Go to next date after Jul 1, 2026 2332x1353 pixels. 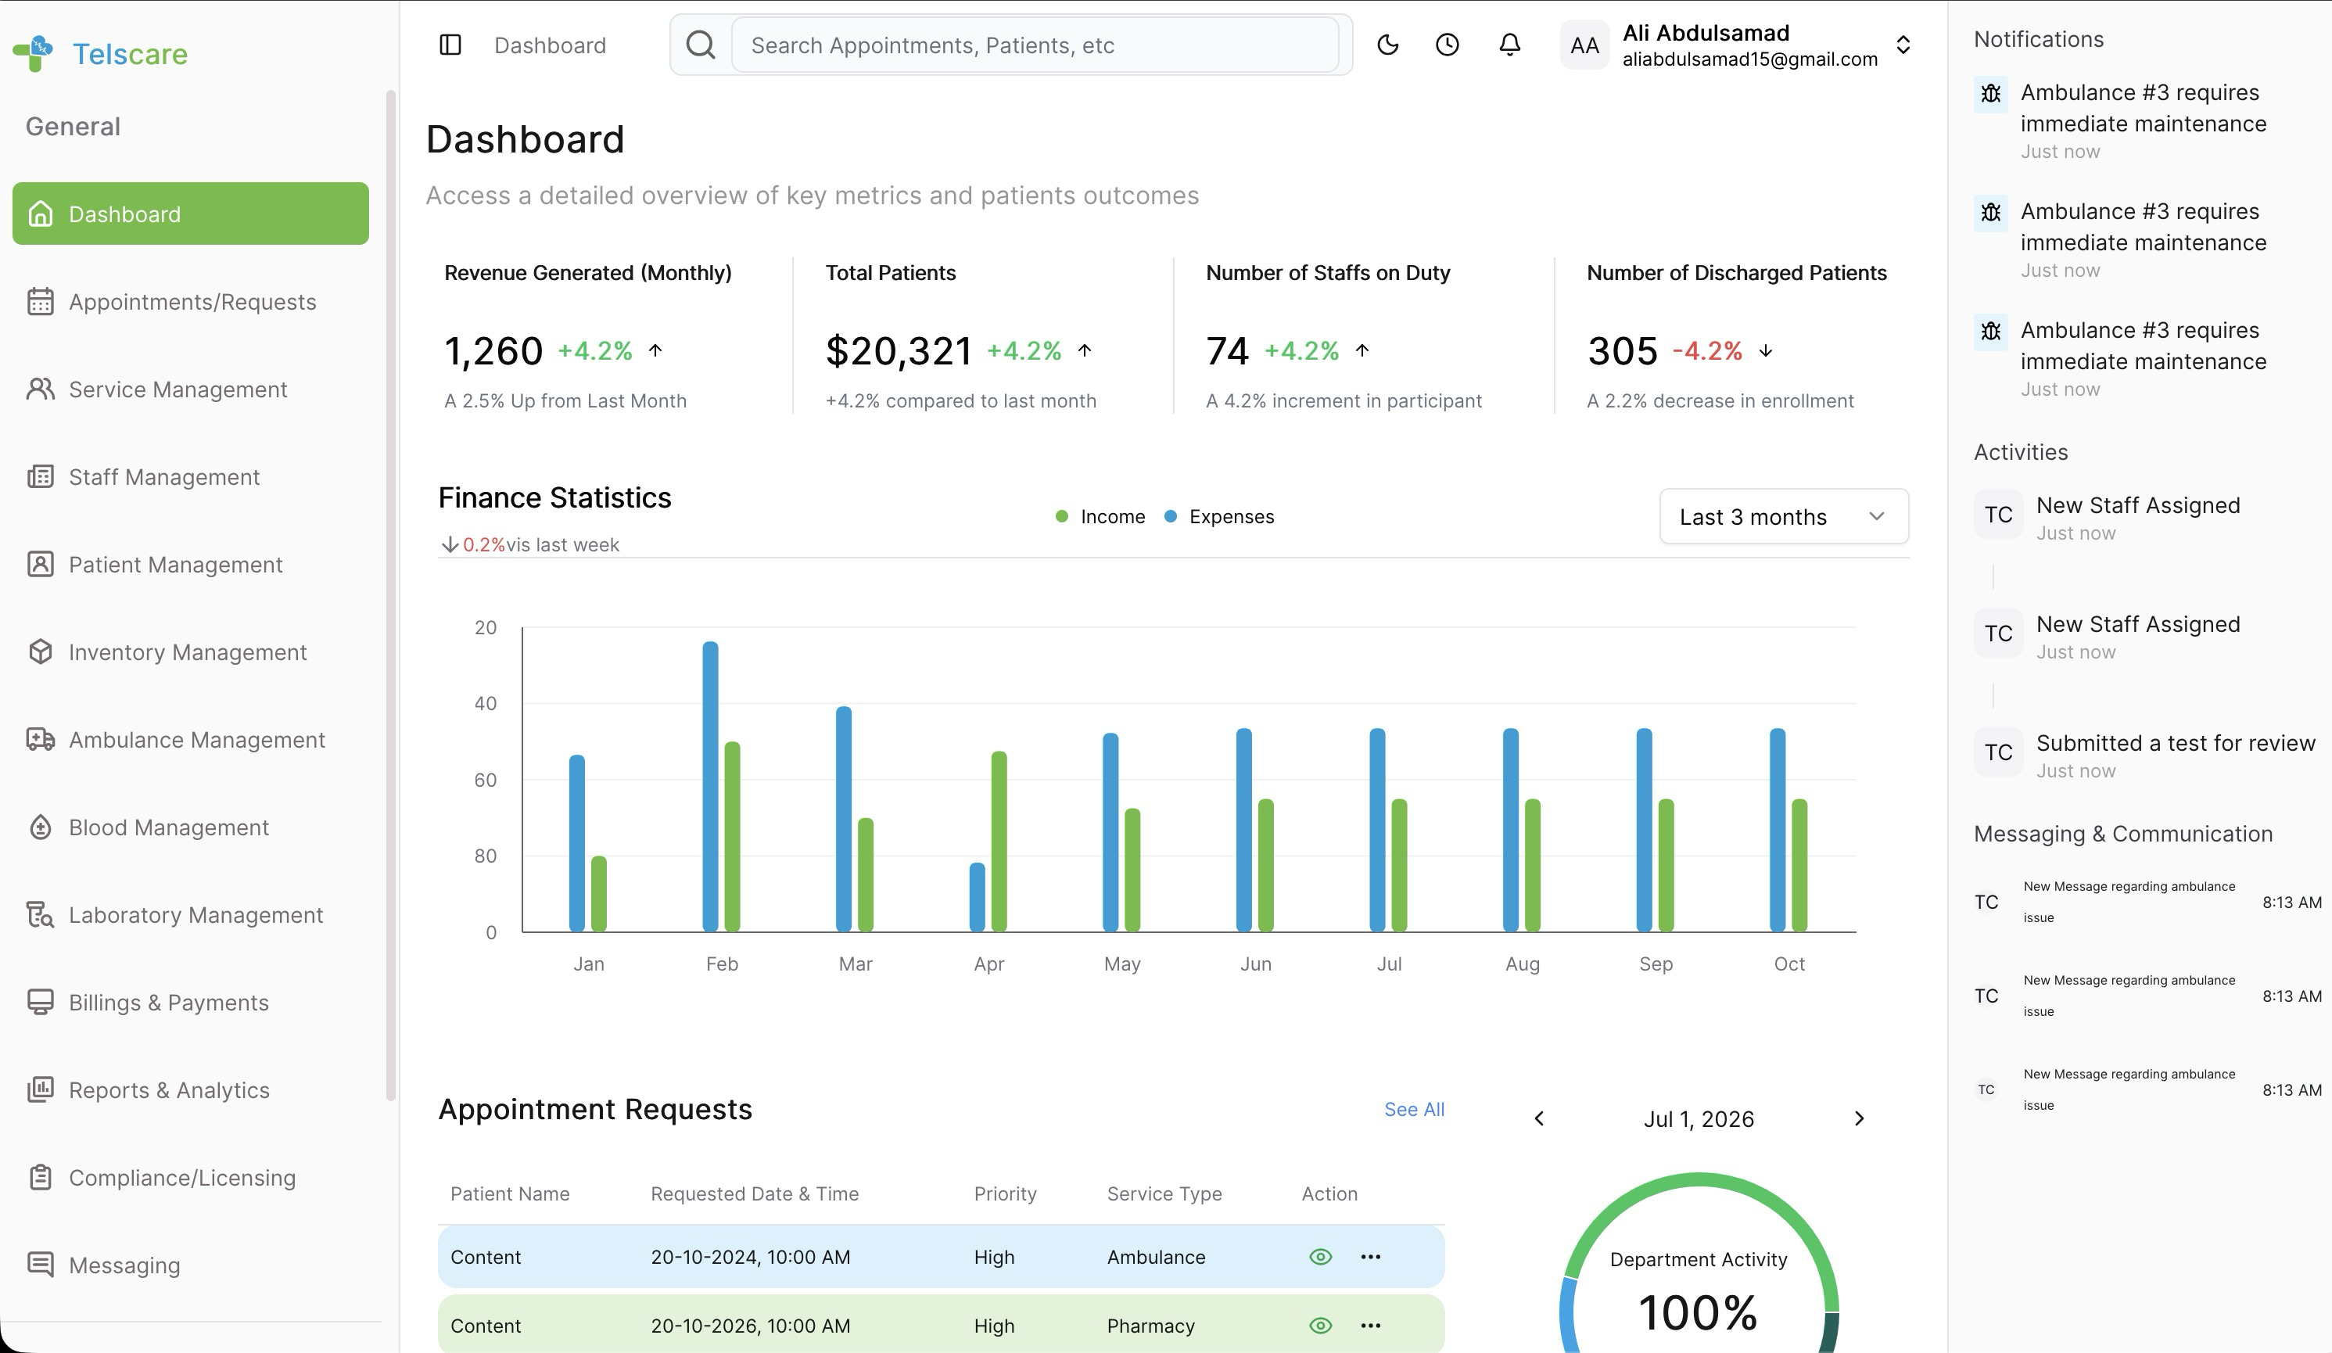(1859, 1119)
